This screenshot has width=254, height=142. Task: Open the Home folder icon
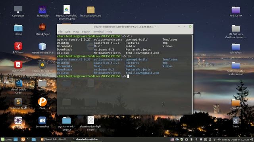click(18, 28)
